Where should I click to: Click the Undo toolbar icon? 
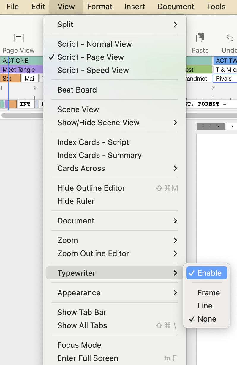click(x=230, y=38)
